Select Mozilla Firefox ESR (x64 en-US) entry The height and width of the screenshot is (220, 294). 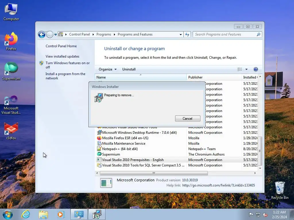(x=176, y=138)
